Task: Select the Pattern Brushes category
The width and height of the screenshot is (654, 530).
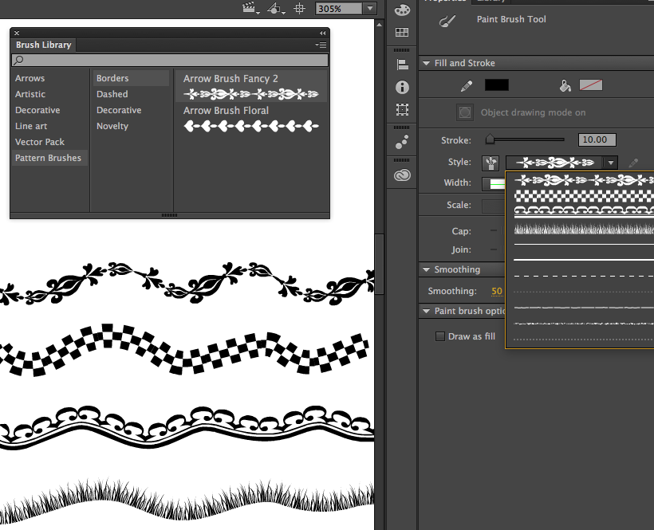Action: pyautogui.click(x=48, y=158)
